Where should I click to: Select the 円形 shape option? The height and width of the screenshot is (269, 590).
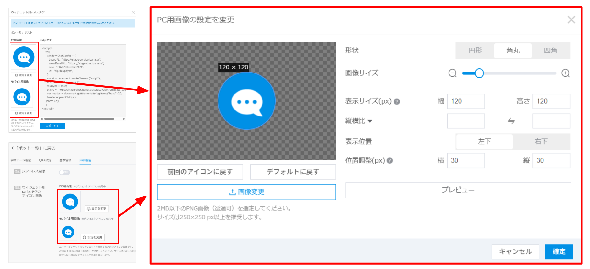pyautogui.click(x=475, y=51)
